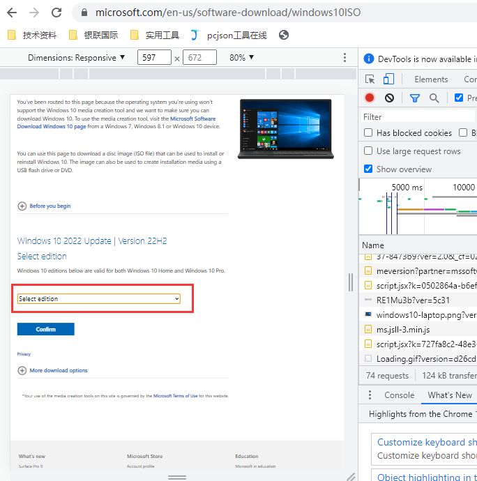The height and width of the screenshot is (481, 477).
Task: Click the globe bookmark icon
Action: pos(284,35)
